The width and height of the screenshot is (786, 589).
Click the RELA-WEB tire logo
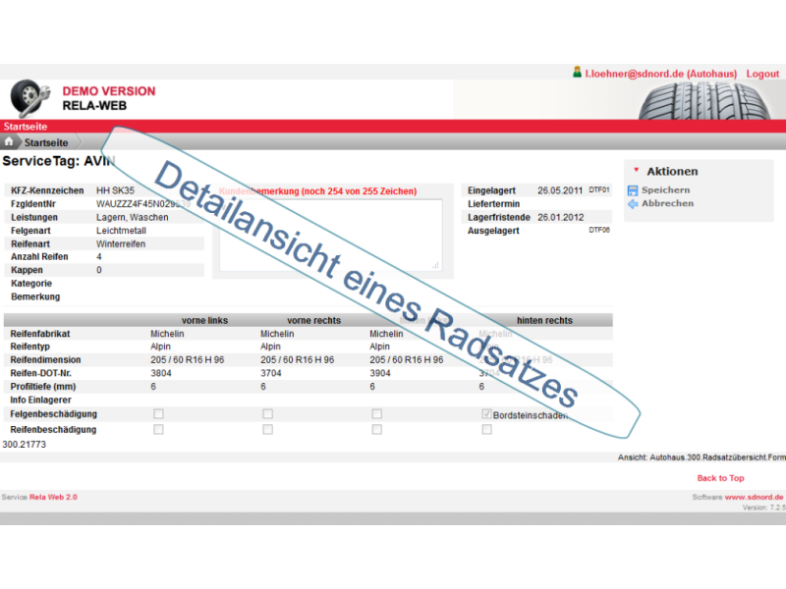click(x=31, y=98)
